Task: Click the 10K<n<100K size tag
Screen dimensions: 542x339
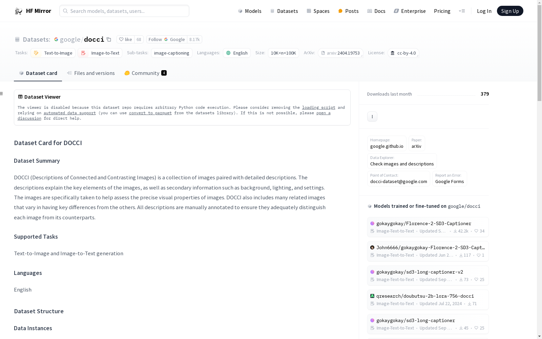Action: [x=283, y=53]
